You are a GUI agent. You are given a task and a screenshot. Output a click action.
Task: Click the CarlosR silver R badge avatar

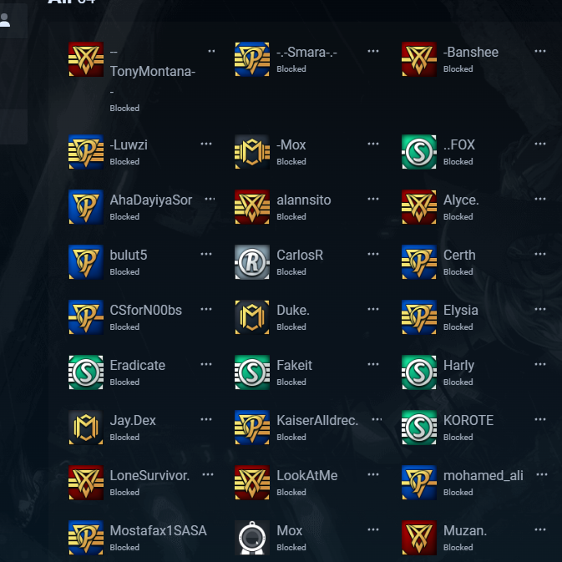[252, 262]
